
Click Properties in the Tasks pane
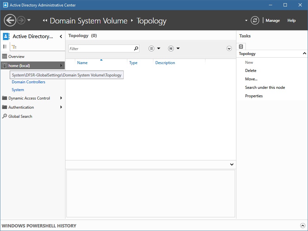(254, 96)
